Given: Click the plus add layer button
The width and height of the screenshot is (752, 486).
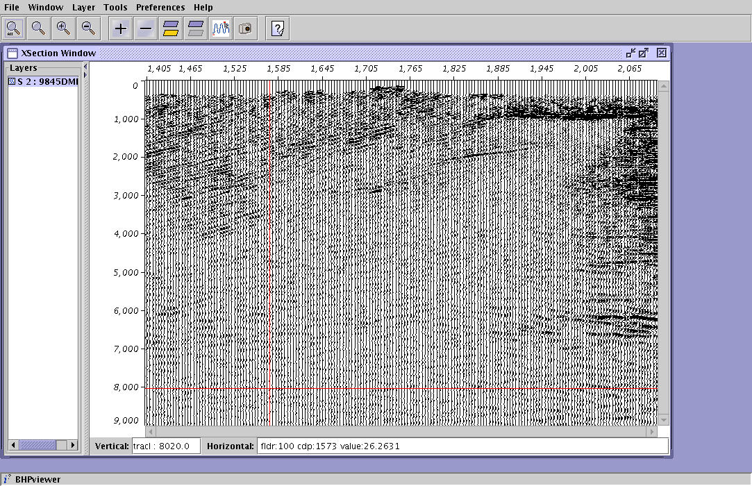Looking at the screenshot, I should [120, 28].
